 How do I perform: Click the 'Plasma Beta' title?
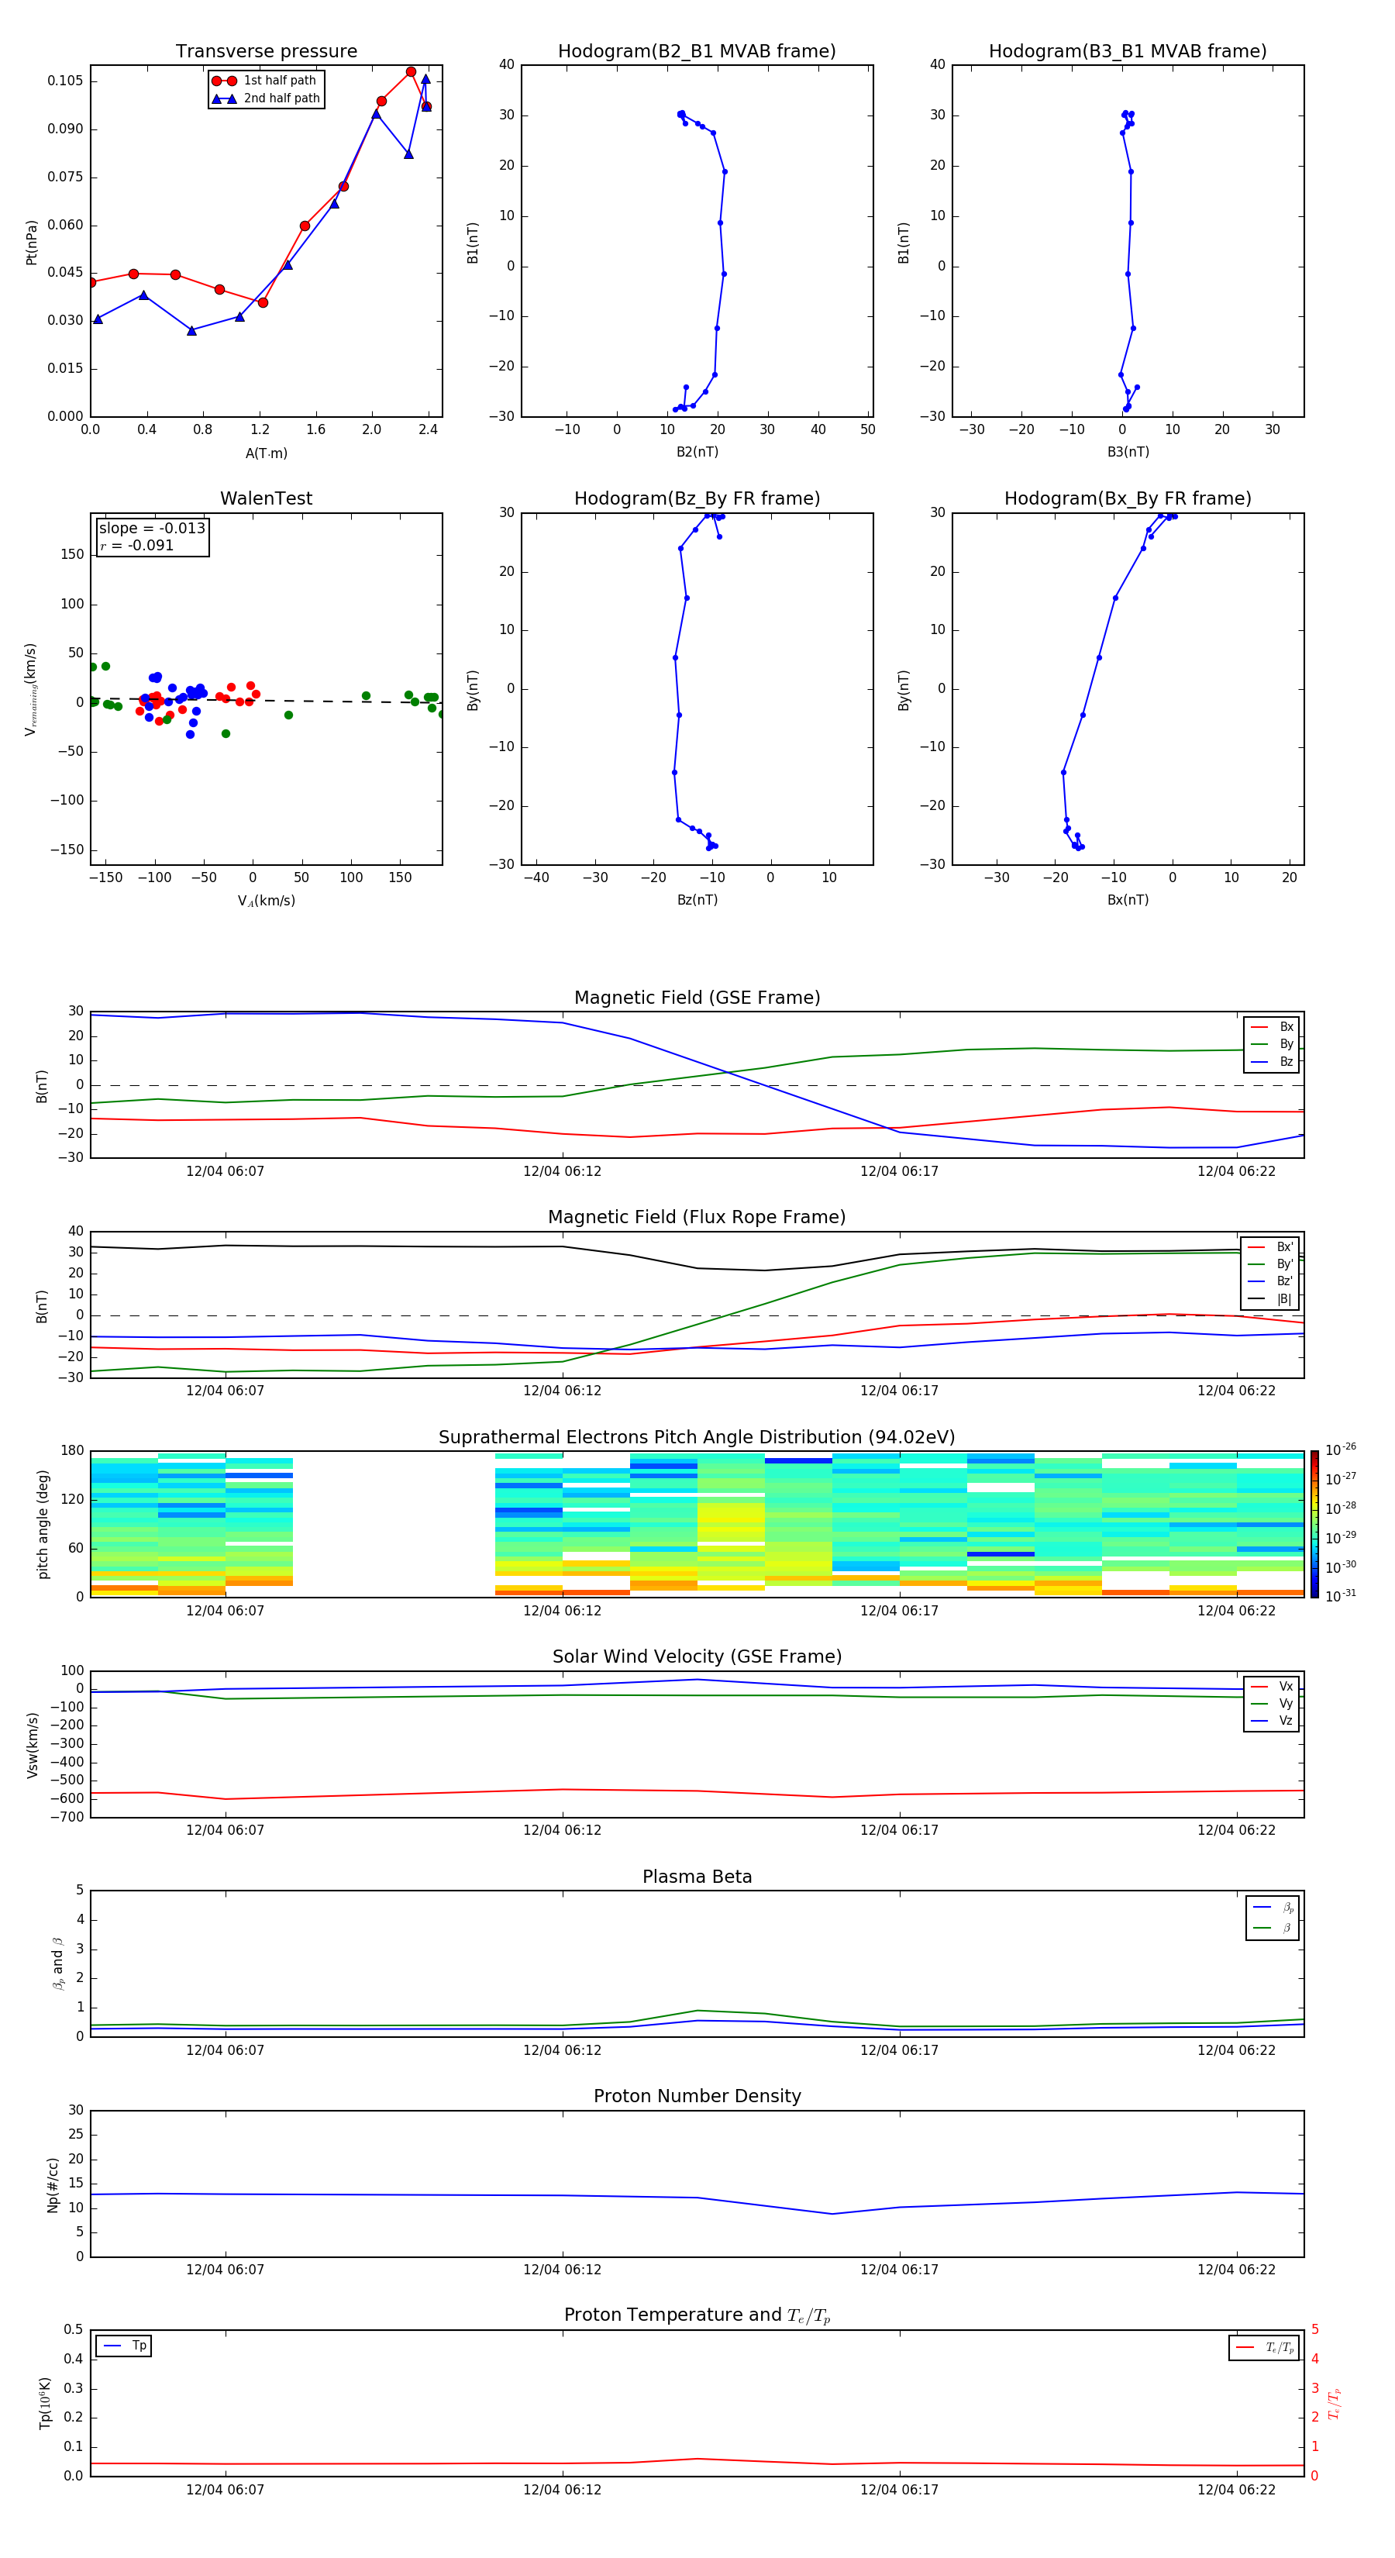697,1877
